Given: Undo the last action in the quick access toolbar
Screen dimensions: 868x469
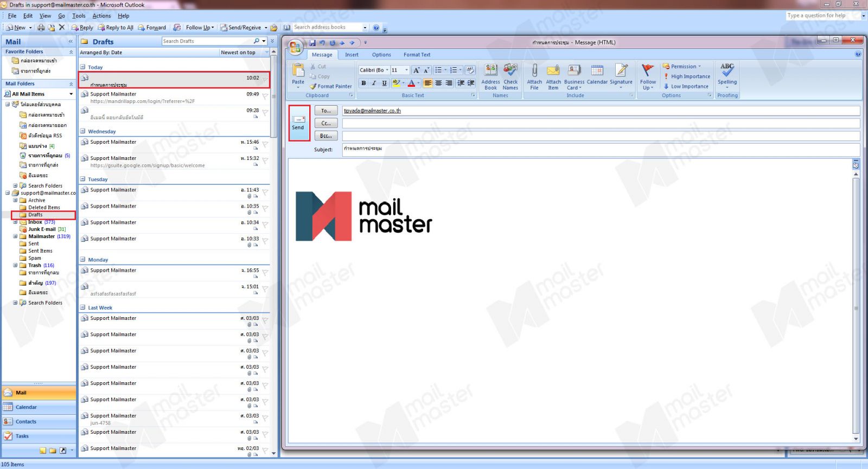Looking at the screenshot, I should (x=322, y=43).
